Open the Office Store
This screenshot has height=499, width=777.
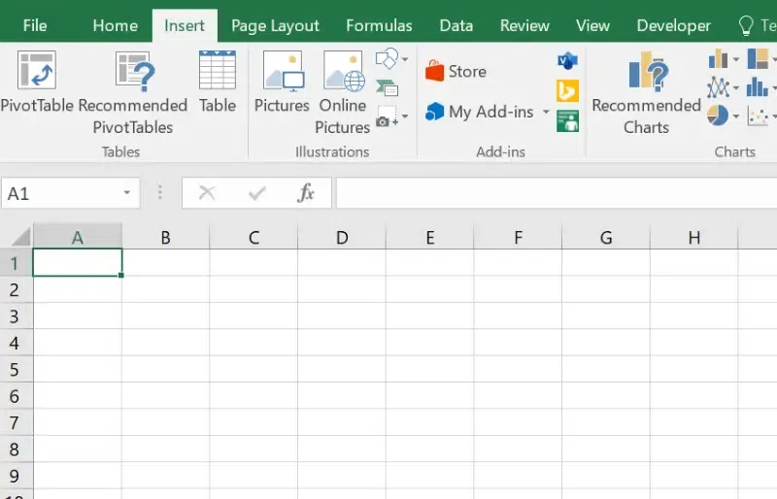456,72
